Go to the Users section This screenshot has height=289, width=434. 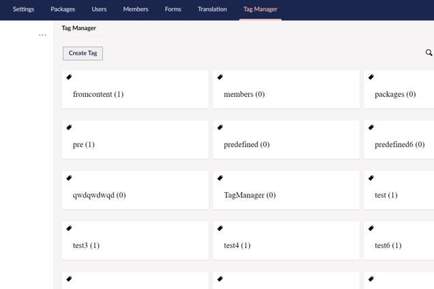coord(99,10)
